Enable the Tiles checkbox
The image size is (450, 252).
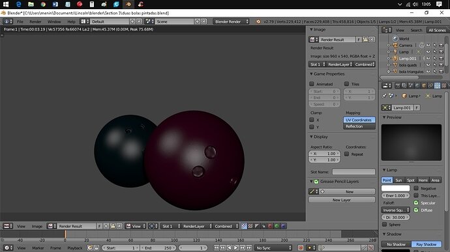click(347, 84)
